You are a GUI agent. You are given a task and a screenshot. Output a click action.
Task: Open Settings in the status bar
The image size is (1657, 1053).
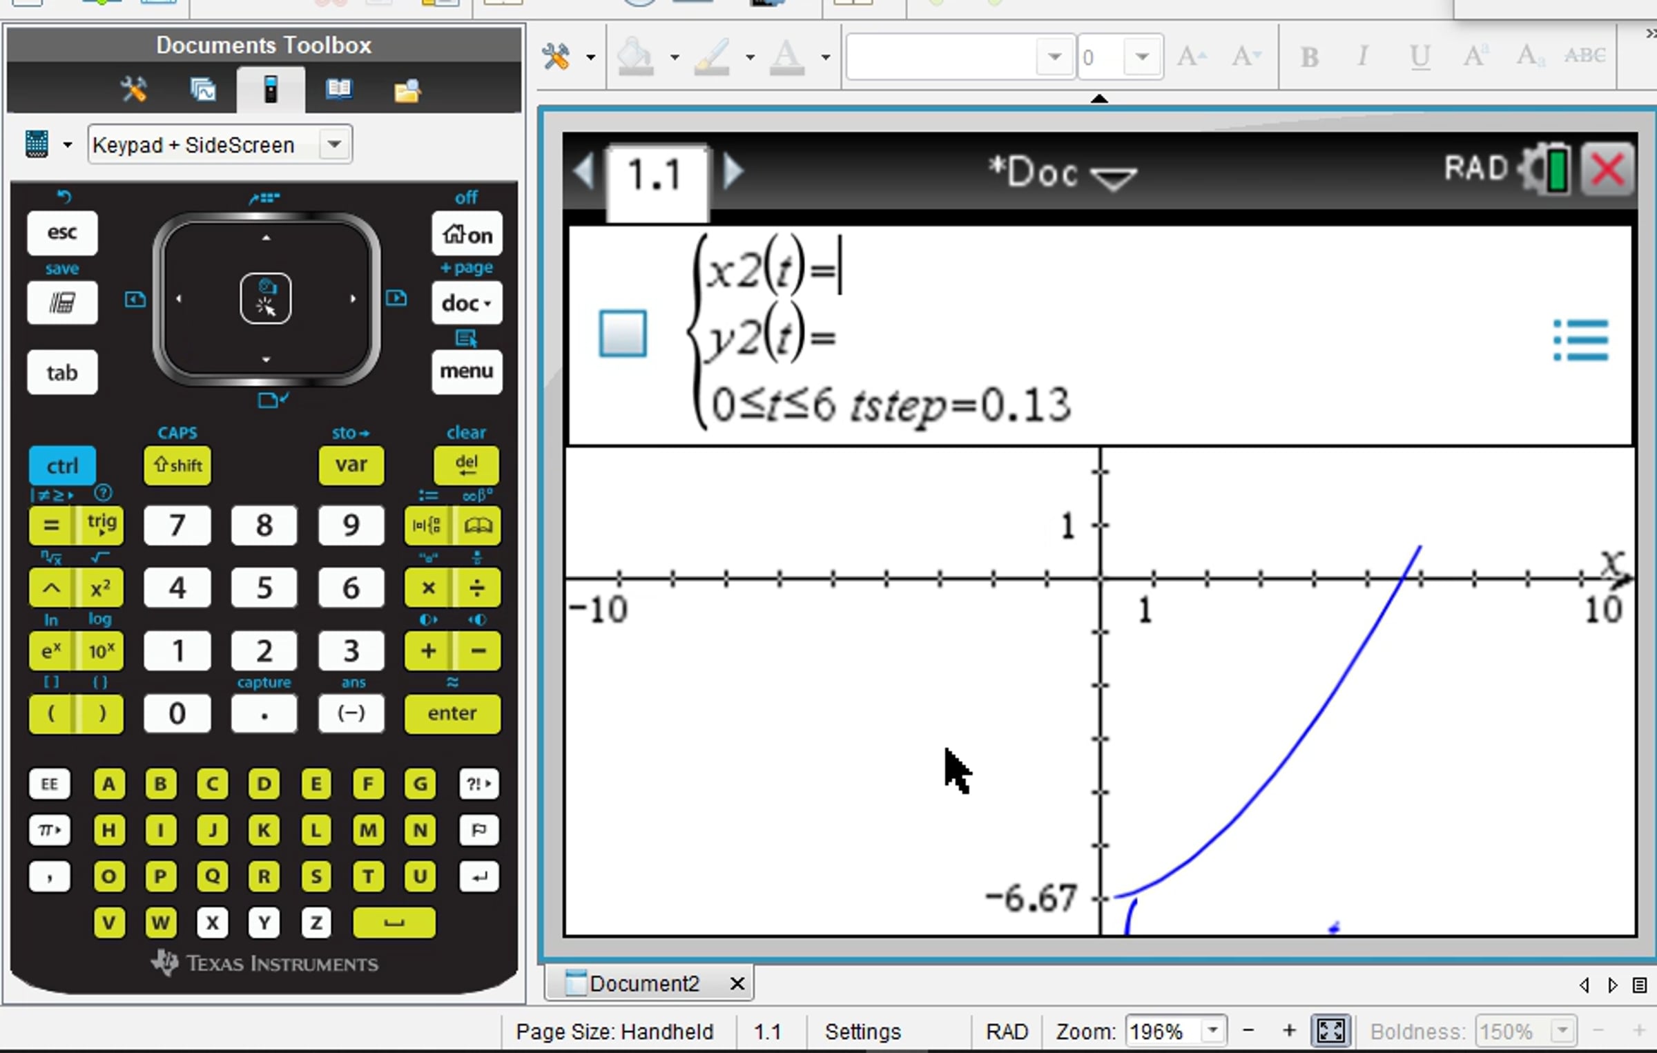(863, 1032)
